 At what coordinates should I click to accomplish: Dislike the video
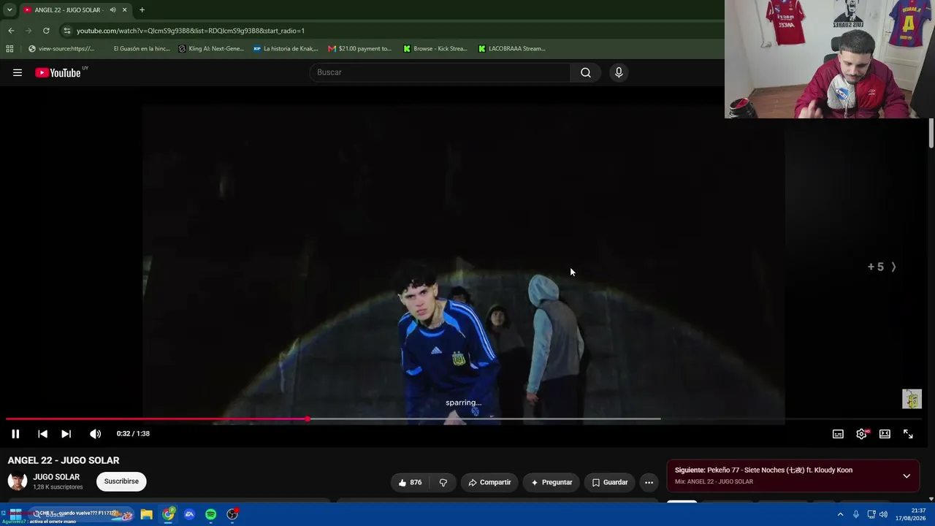click(443, 482)
